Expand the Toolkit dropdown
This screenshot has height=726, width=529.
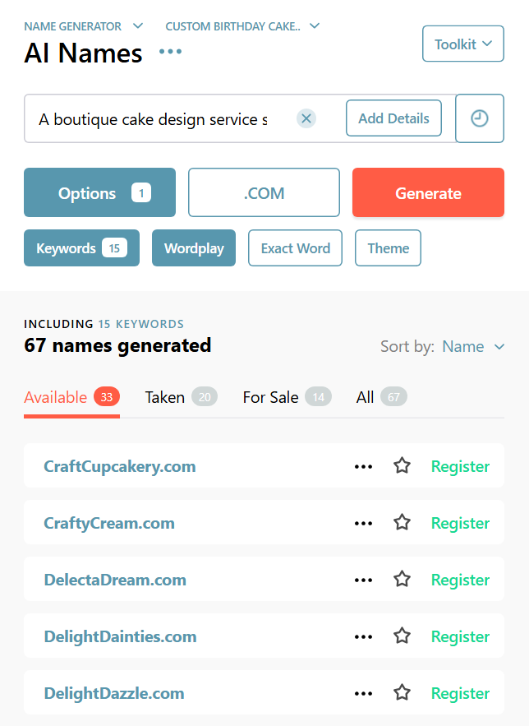[462, 44]
